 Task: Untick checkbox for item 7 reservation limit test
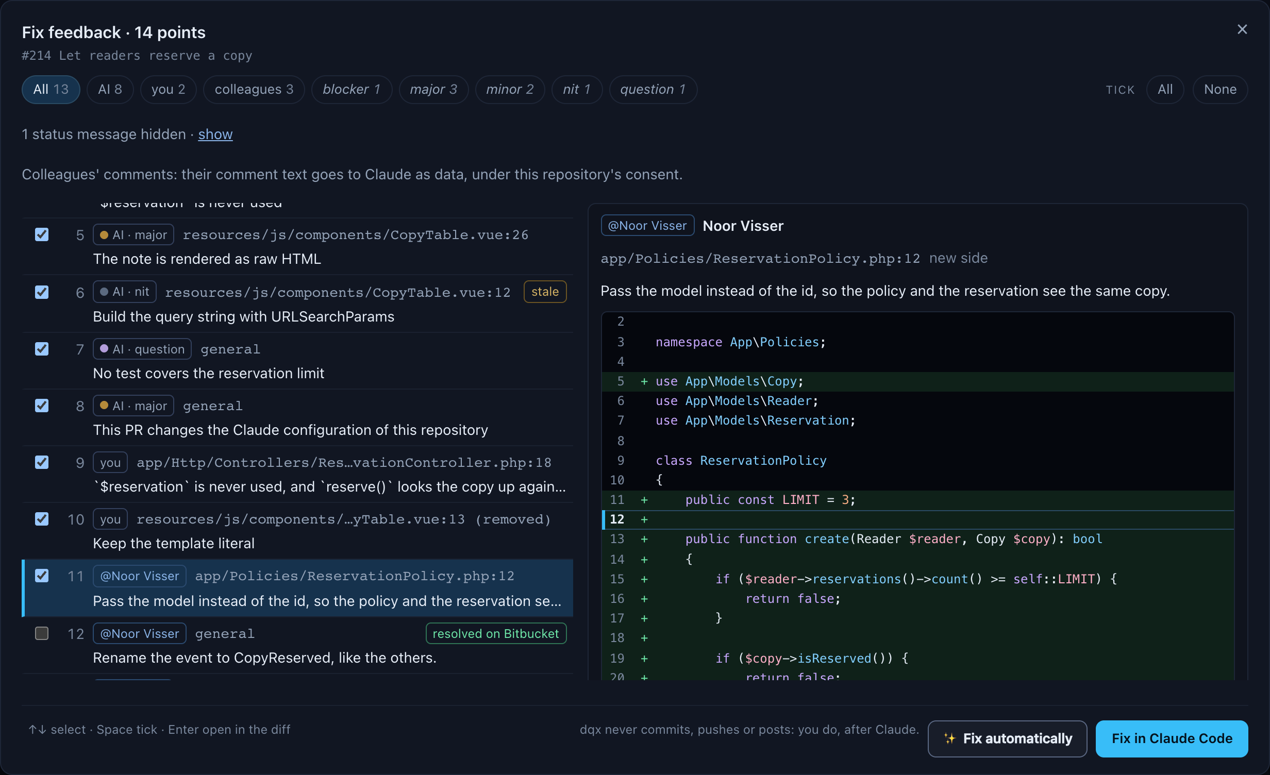coord(42,349)
